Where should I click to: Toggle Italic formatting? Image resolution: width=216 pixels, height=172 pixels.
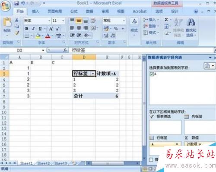tap(33, 29)
